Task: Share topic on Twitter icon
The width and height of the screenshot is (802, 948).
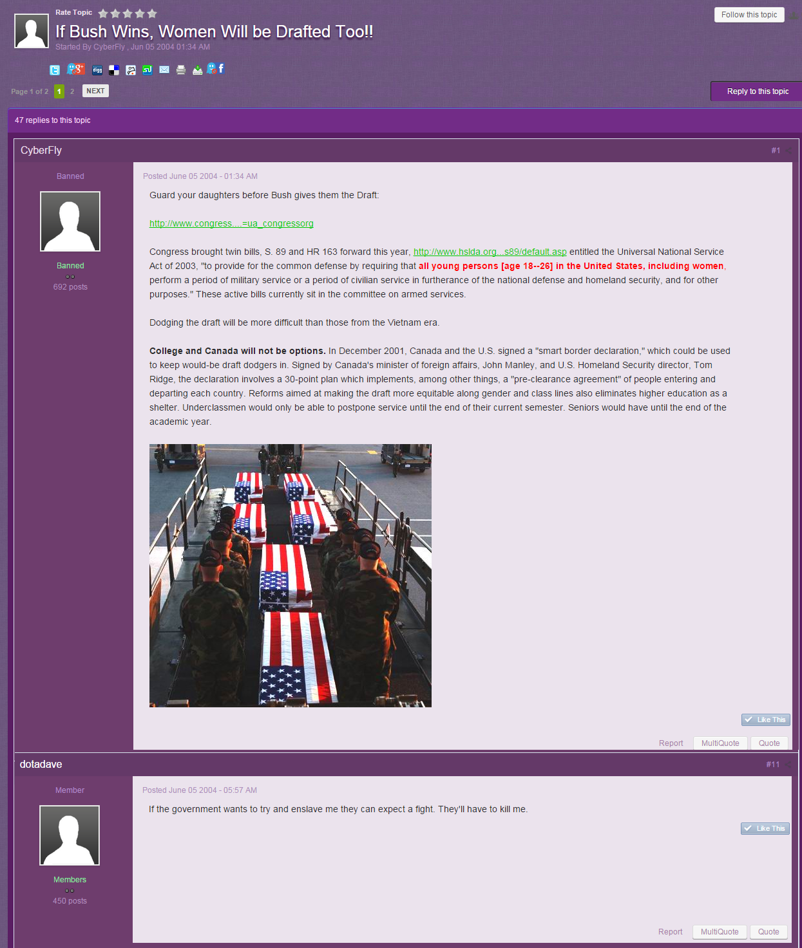Action: pos(55,70)
